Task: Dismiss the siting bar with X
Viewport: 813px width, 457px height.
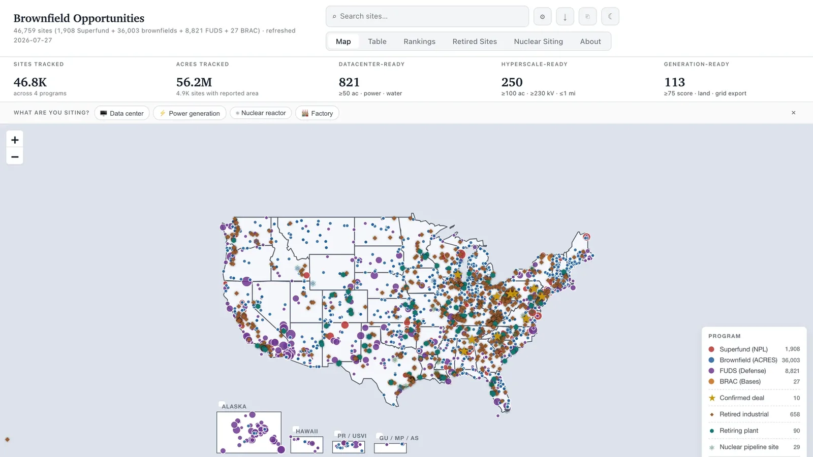Action: point(793,113)
